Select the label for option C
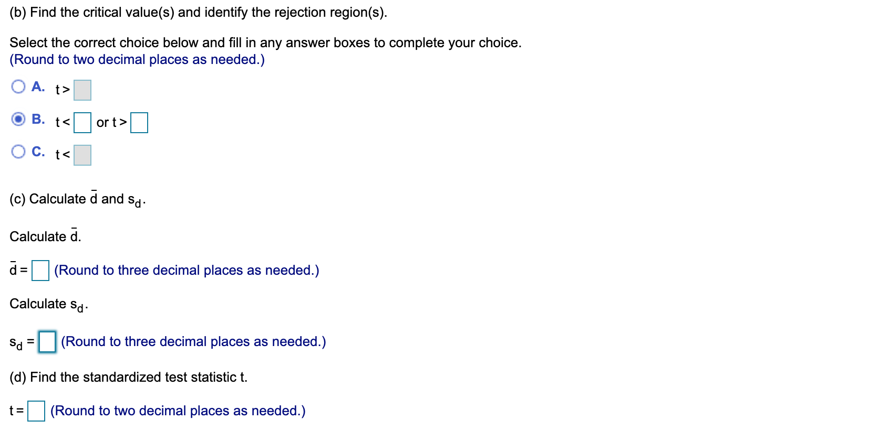The height and width of the screenshot is (431, 869). (x=38, y=152)
